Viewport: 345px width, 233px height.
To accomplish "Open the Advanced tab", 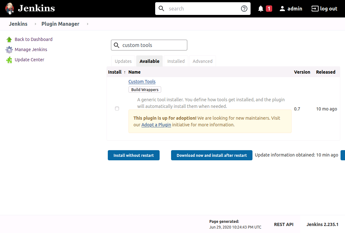I will tap(202, 61).
